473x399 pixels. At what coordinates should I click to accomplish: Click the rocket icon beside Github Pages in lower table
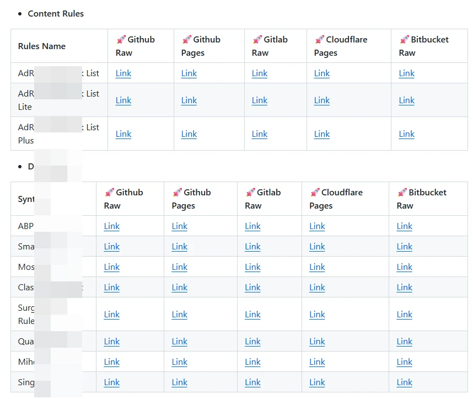click(x=177, y=193)
